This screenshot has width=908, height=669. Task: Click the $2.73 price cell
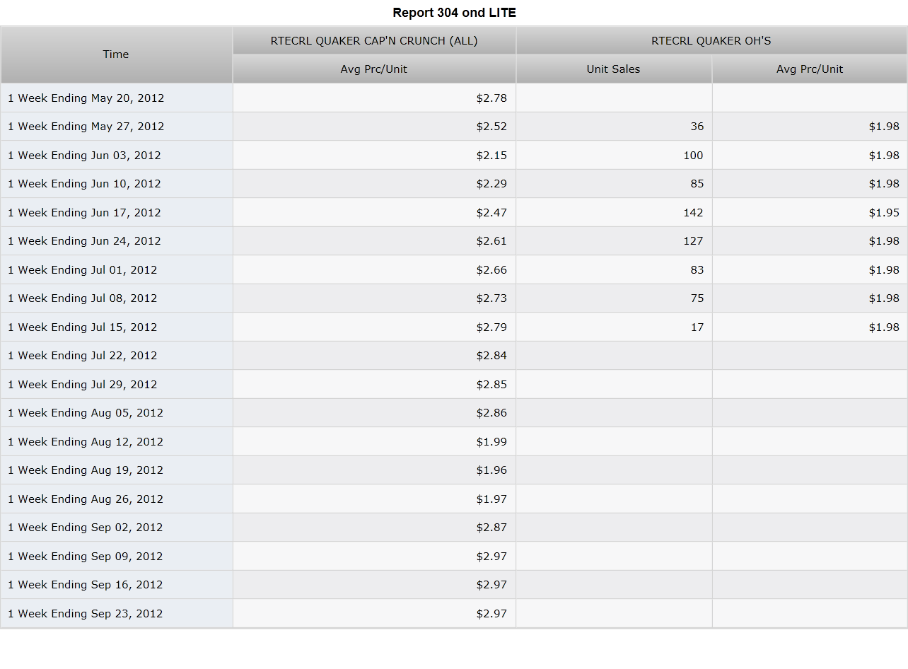click(374, 298)
